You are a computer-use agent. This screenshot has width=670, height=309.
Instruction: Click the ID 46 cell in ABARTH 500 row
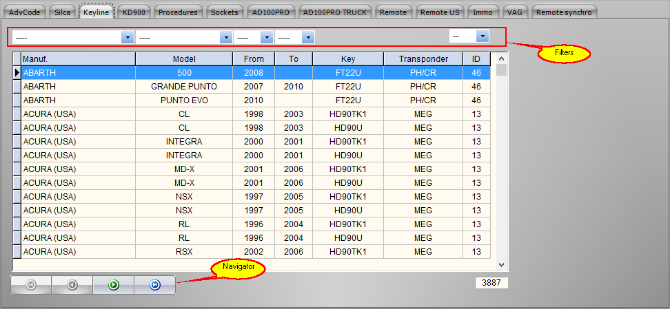(476, 73)
